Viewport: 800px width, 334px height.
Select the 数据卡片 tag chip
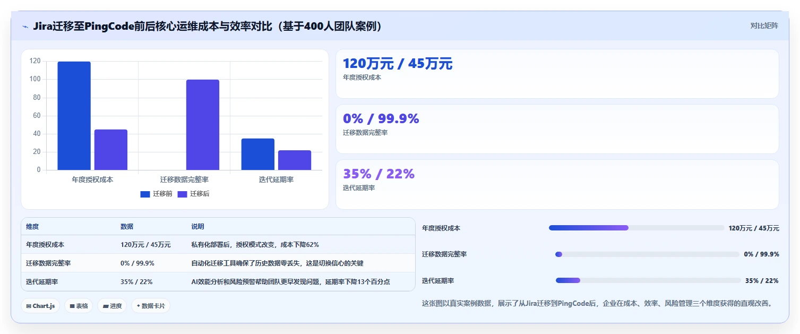pyautogui.click(x=151, y=306)
